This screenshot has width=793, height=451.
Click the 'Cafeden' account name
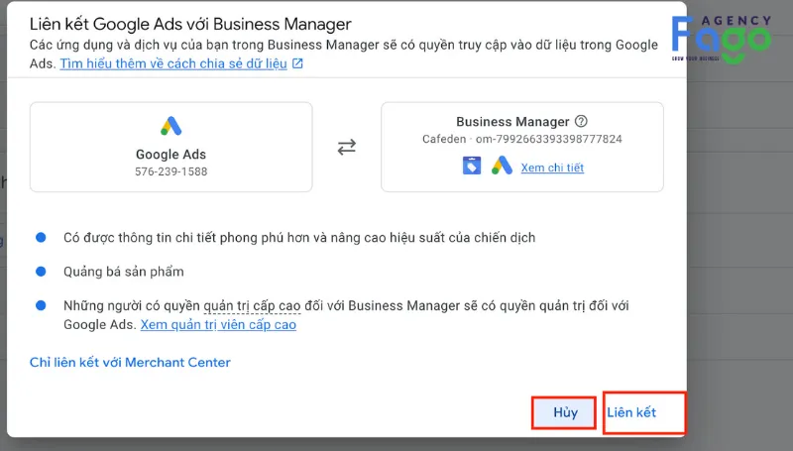coord(444,139)
